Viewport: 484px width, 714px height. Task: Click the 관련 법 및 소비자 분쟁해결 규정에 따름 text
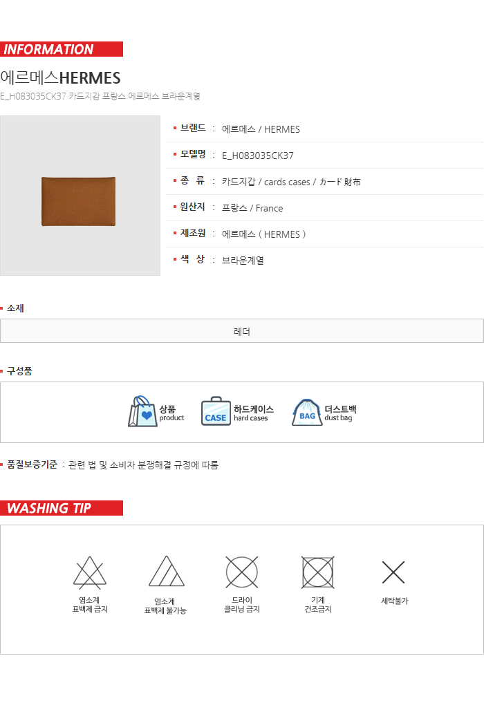pyautogui.click(x=143, y=465)
